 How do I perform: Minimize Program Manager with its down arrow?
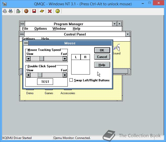114,24
